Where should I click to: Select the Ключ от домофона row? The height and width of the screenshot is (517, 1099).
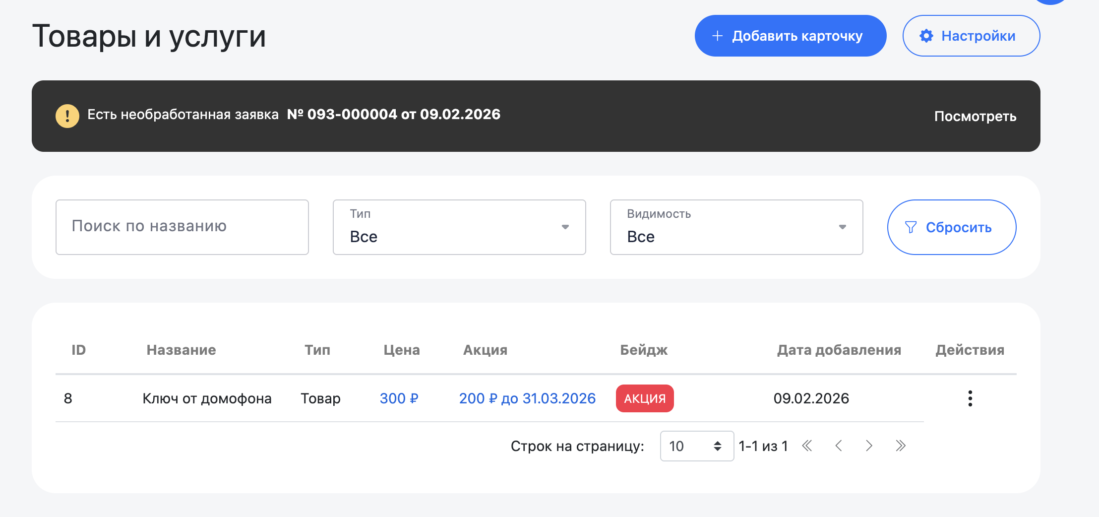(207, 398)
